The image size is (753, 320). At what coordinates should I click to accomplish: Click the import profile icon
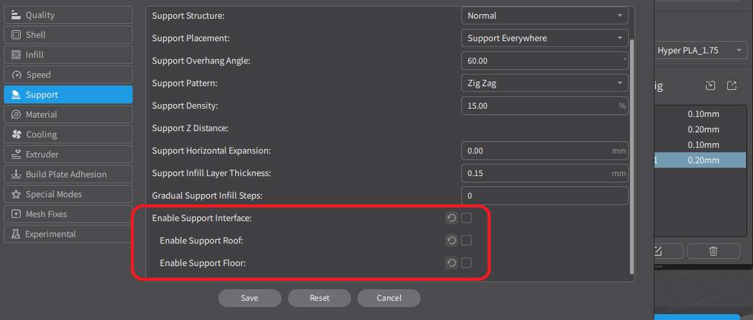[x=710, y=85]
